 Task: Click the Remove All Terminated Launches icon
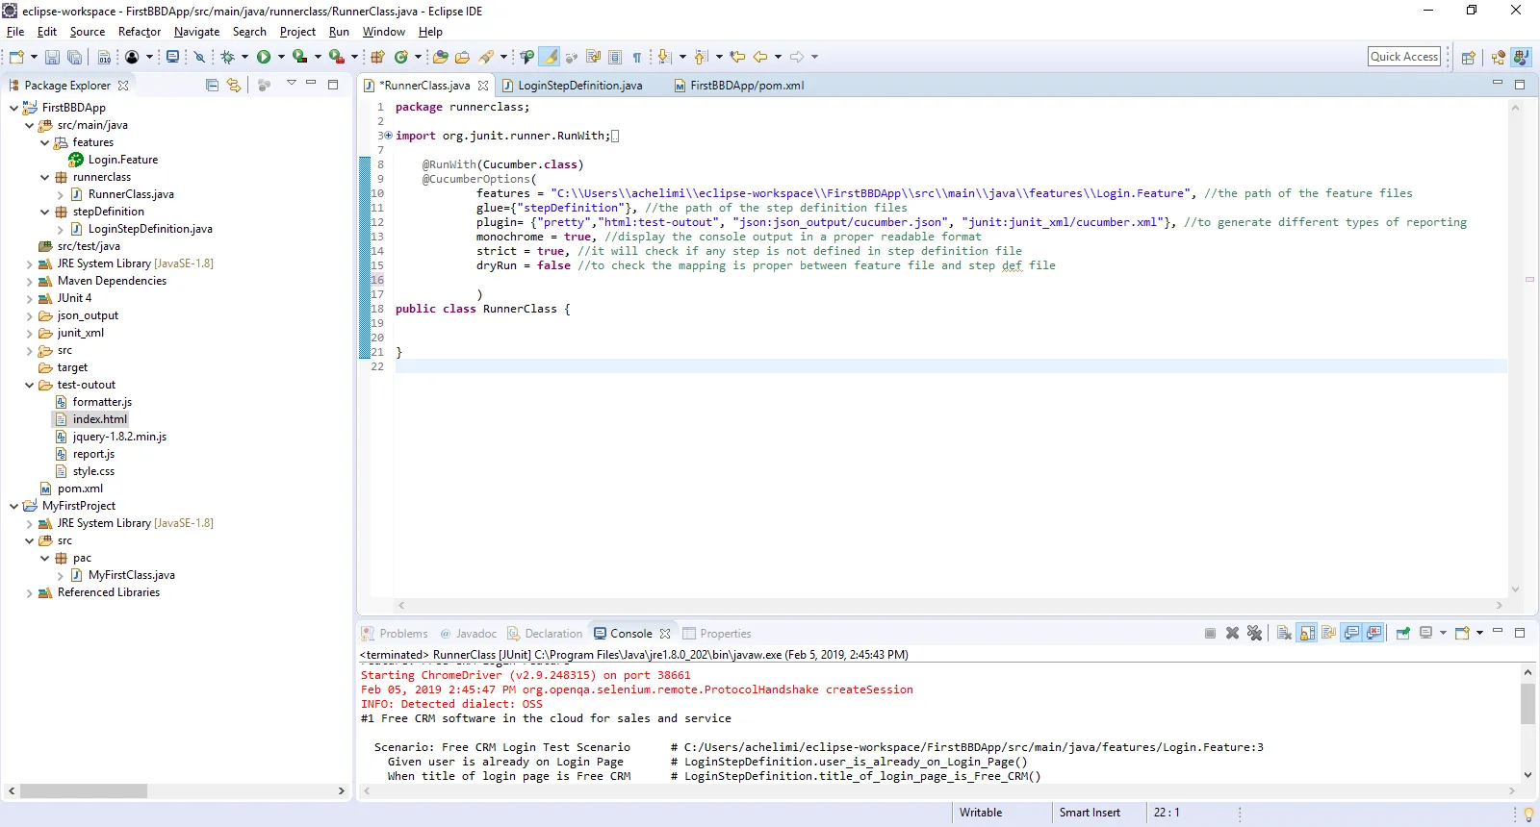pos(1254,633)
